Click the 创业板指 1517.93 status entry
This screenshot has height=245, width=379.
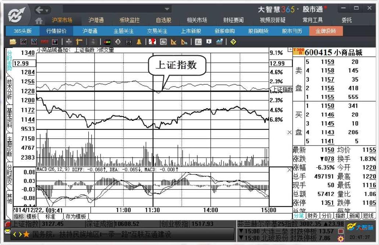[x=187, y=224]
